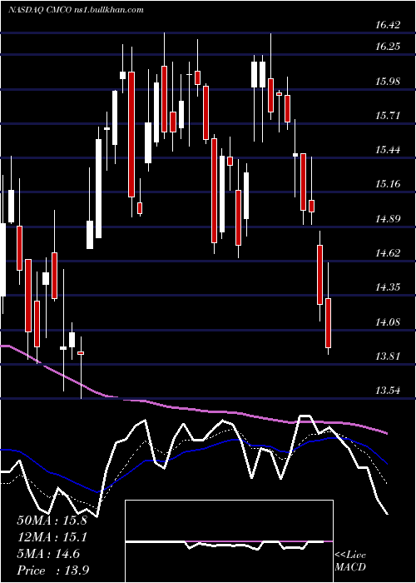Image resolution: width=416 pixels, height=583 pixels.
Task: Click the 15.16 price axis label
Action: pos(388,184)
